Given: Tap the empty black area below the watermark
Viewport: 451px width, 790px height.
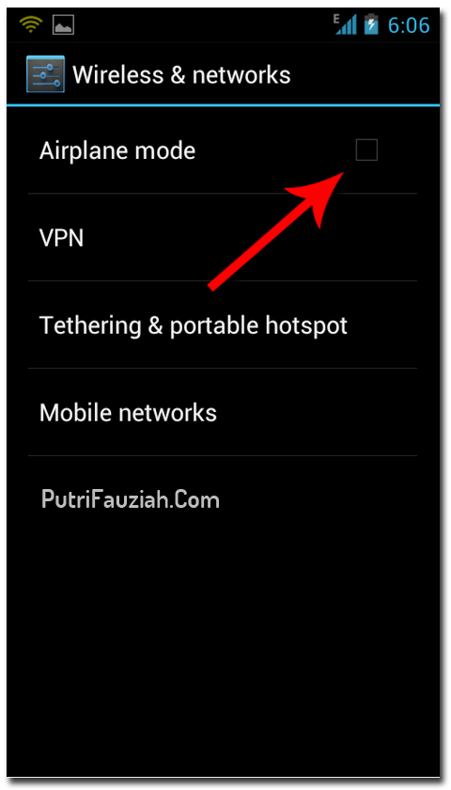Looking at the screenshot, I should (223, 640).
